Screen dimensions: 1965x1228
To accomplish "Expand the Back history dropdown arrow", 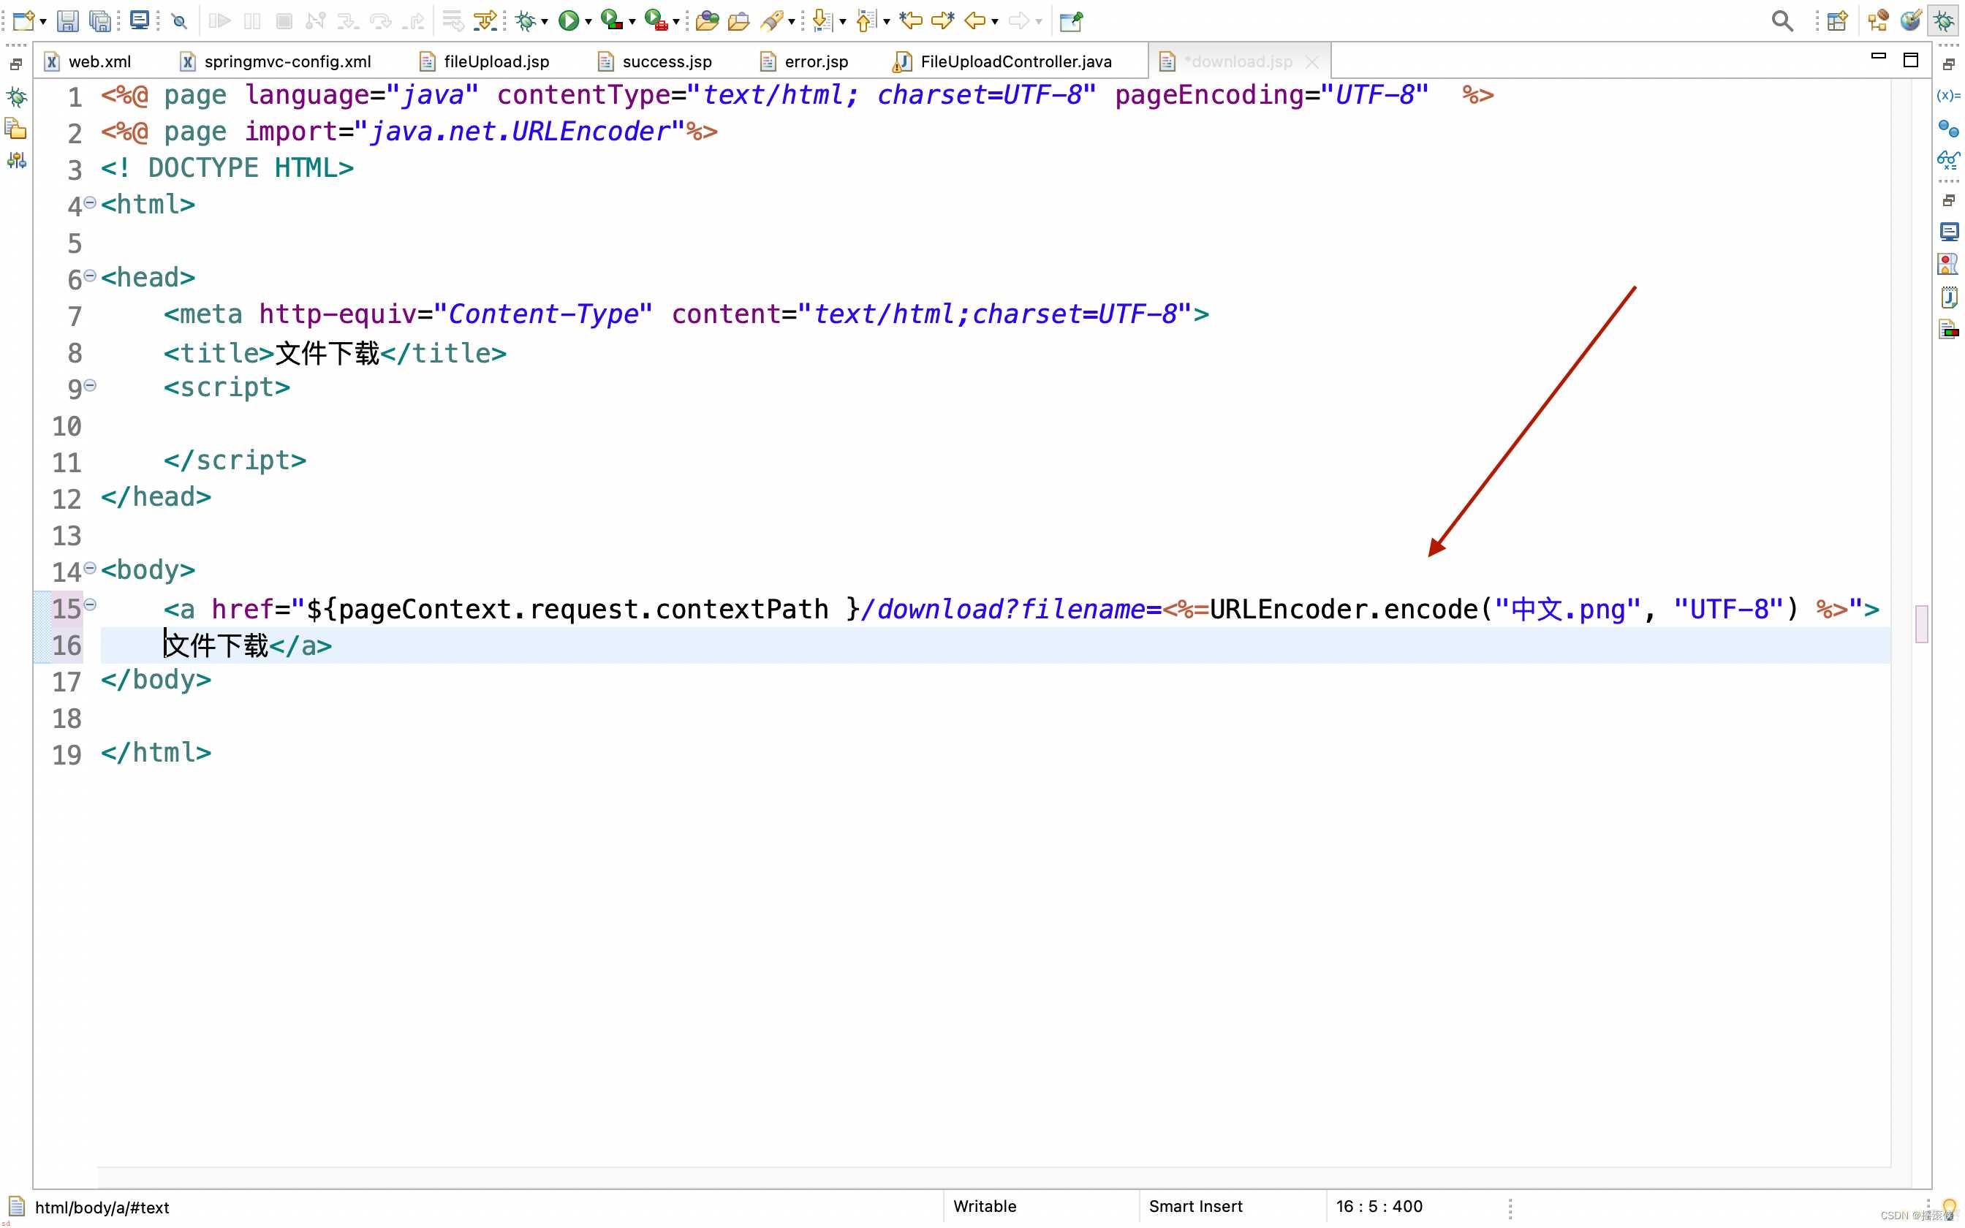I will 995,22.
